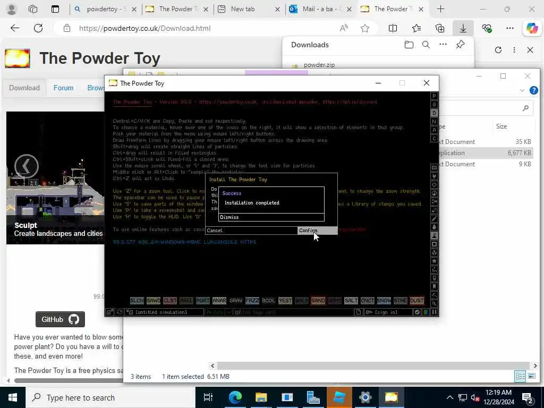The image size is (544, 408).
Task: Click the File Explorer search box
Action: [x=486, y=108]
